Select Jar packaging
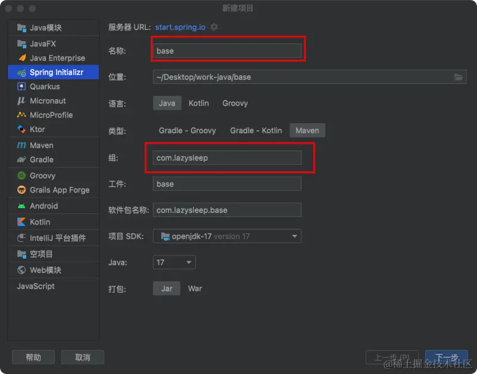 167,288
